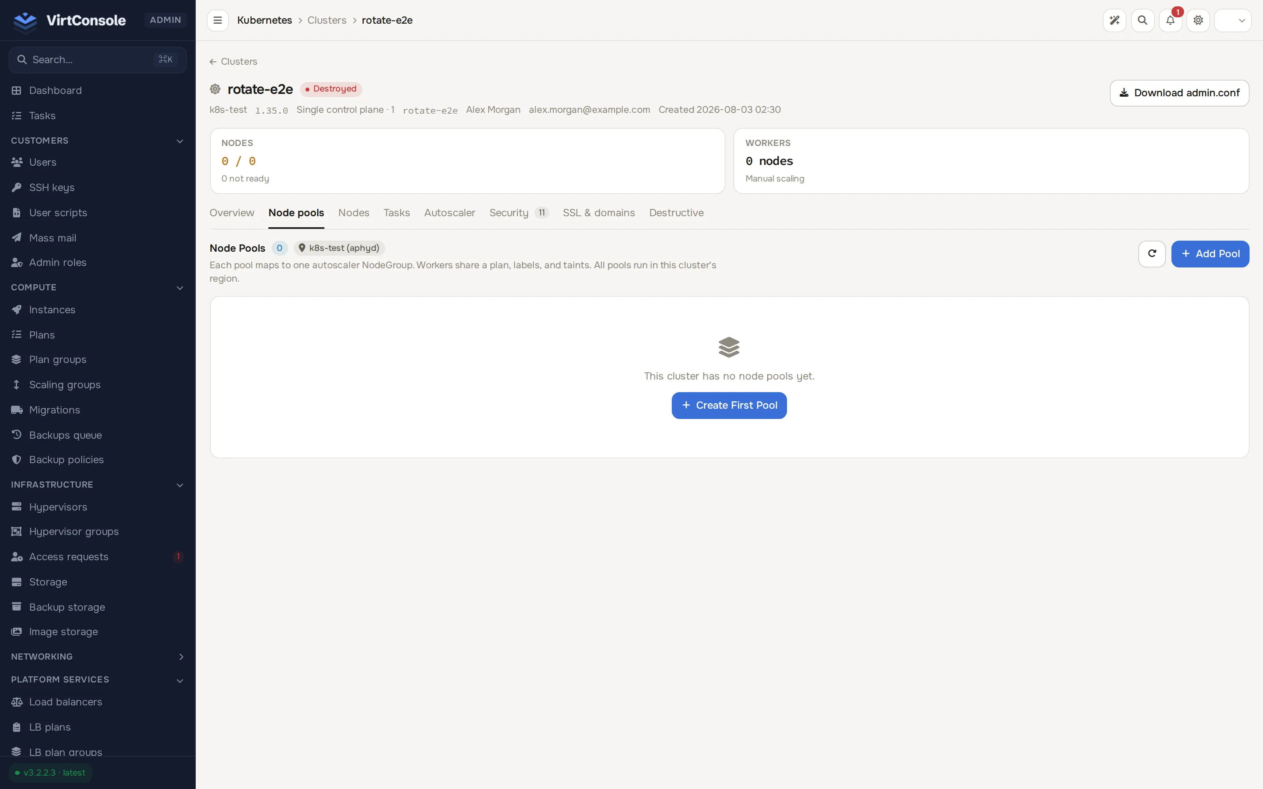
Task: Open the user account dropdown in header
Action: click(x=1233, y=21)
